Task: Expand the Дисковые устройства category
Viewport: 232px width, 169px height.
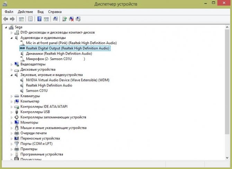Action: 11,70
